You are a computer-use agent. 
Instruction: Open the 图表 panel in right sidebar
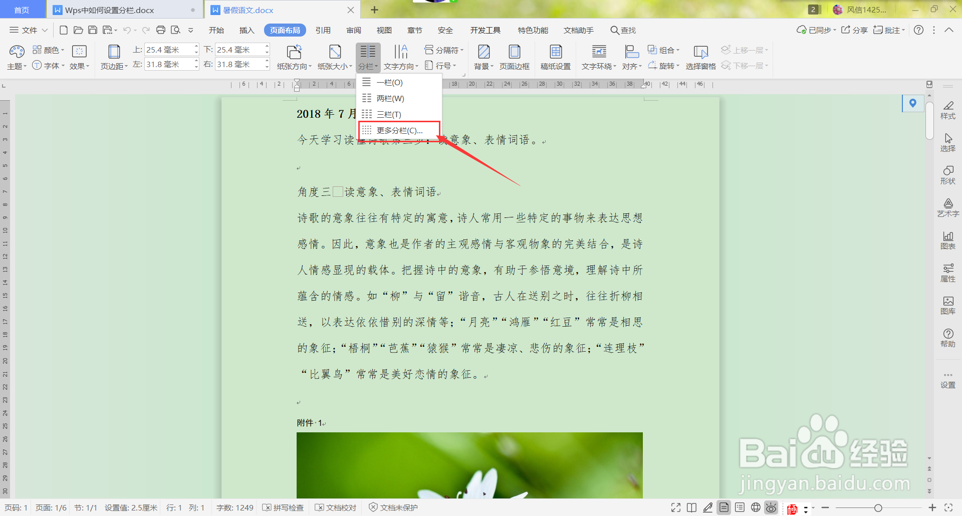tap(948, 240)
